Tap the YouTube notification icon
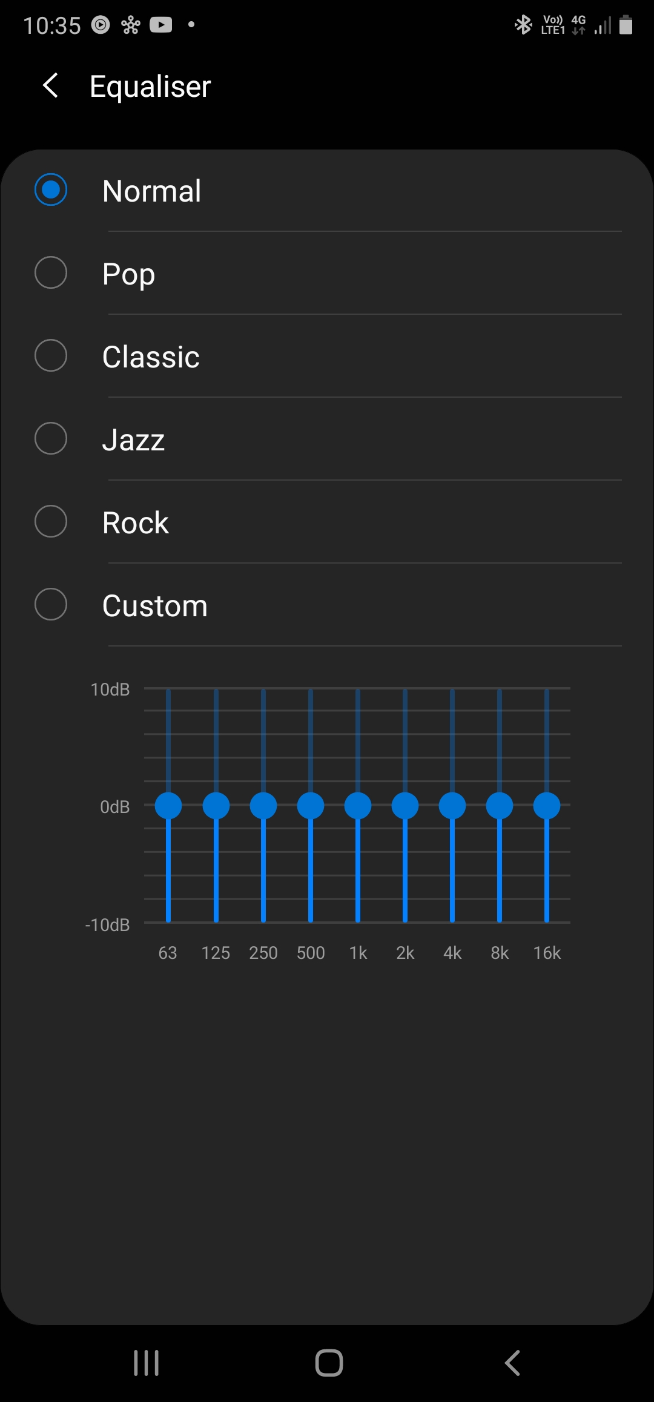654x1402 pixels. (161, 25)
